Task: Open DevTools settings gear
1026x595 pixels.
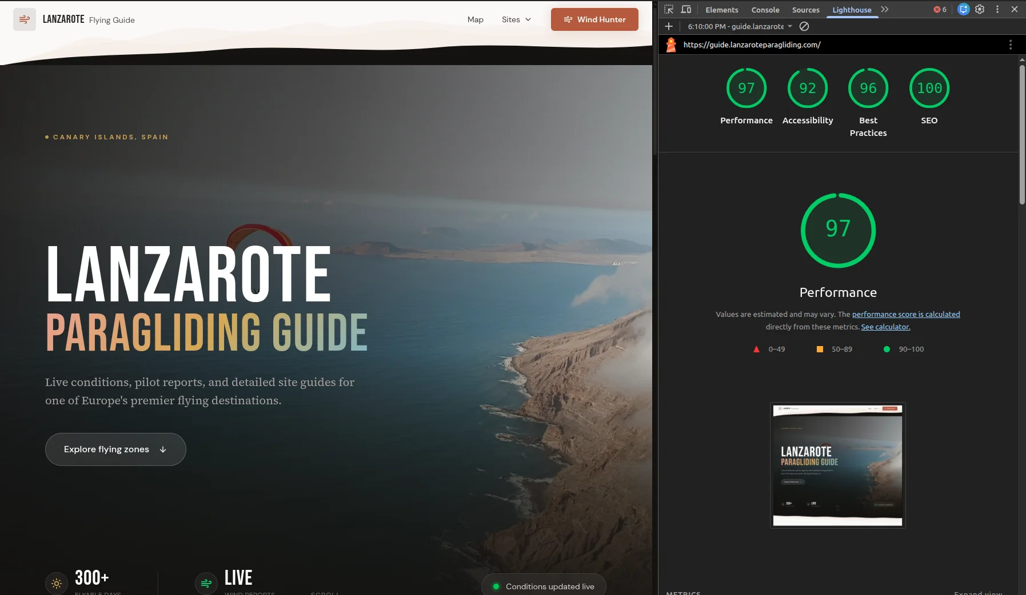Action: coord(980,10)
